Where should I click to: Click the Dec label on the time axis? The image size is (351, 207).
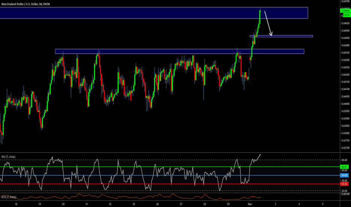pos(250,204)
